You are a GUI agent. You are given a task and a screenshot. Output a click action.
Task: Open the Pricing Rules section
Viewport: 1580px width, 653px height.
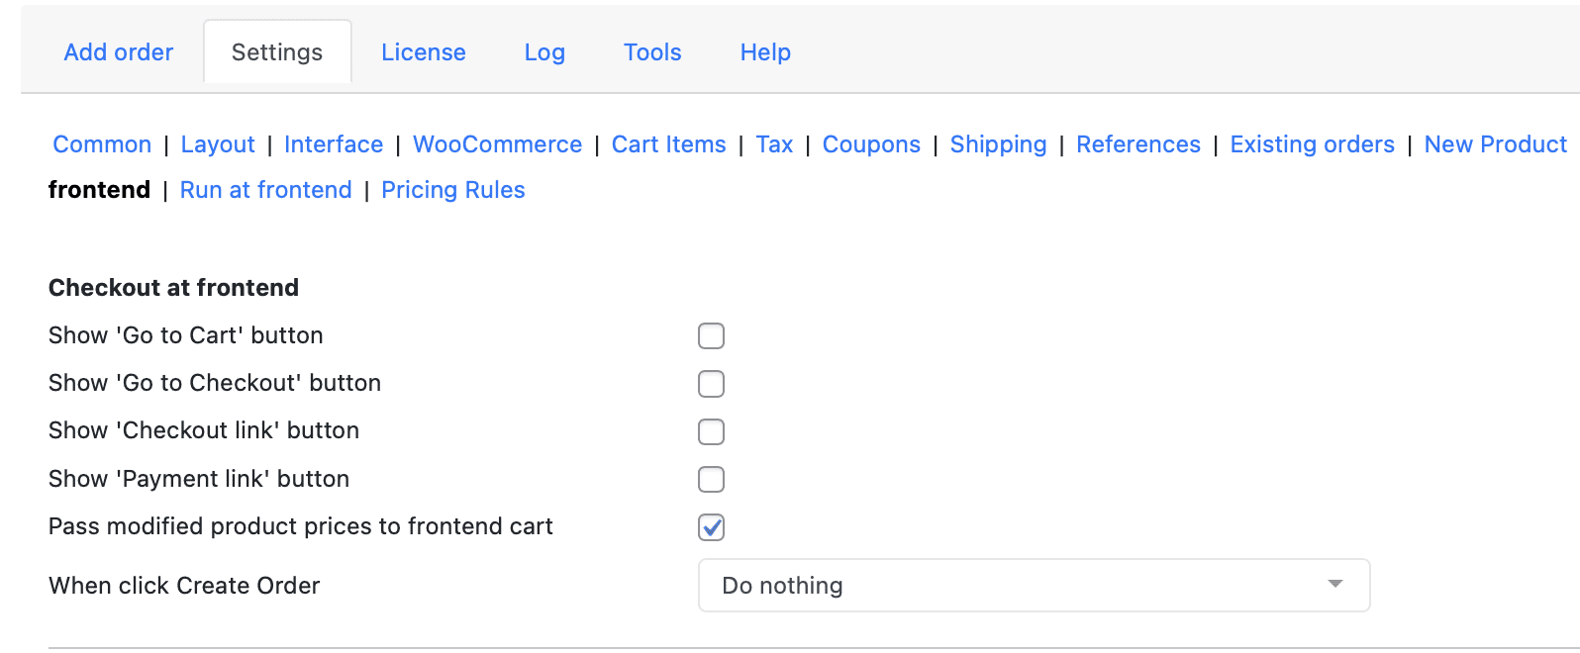point(453,190)
